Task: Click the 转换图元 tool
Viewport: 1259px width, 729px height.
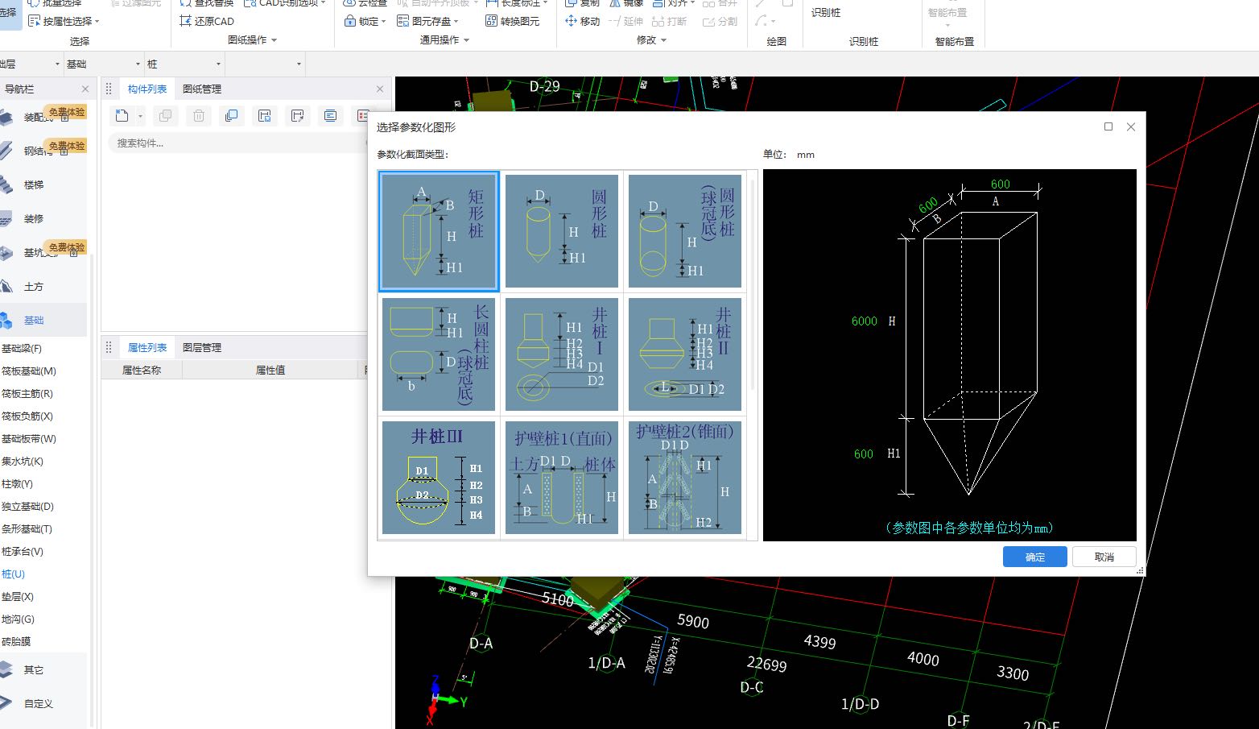Action: point(512,21)
